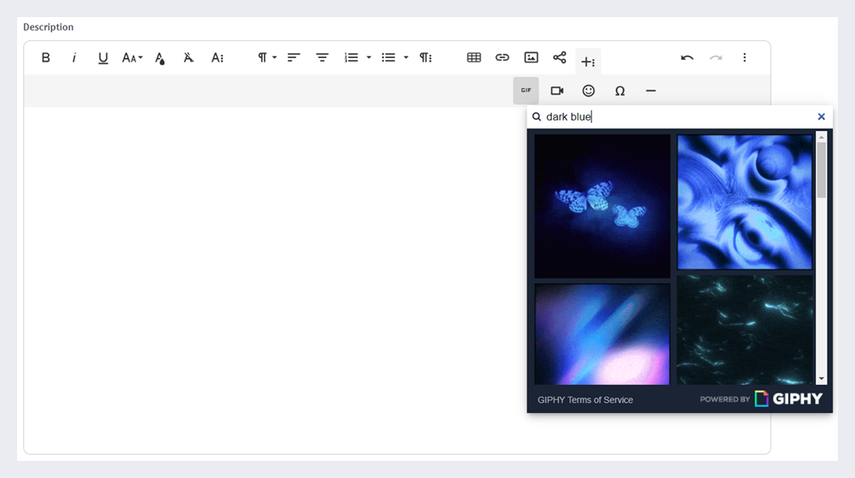Image resolution: width=855 pixels, height=478 pixels.
Task: Select the blue butterflies GIF thumbnail
Action: (602, 206)
